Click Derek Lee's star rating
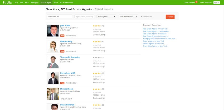Image resolution: width=224 pixels, height=110 pixels. [x=97, y=73]
